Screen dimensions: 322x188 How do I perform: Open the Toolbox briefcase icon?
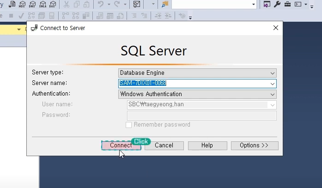(x=287, y=4)
